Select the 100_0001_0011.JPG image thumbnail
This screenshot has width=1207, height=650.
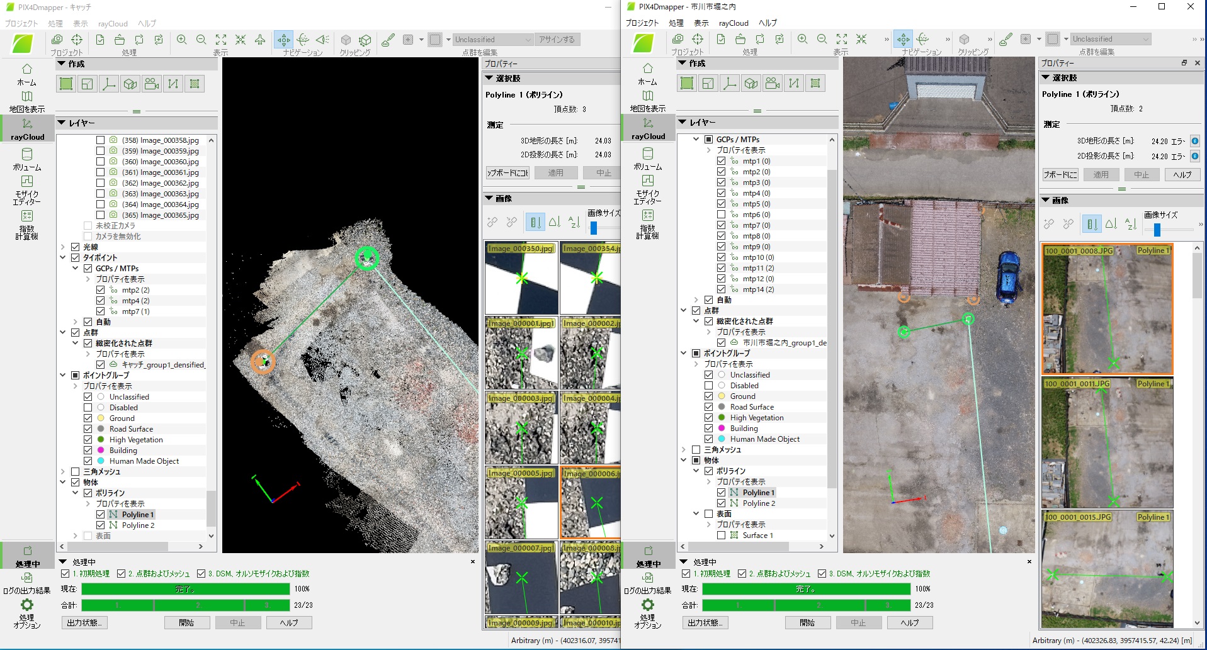(x=1107, y=443)
